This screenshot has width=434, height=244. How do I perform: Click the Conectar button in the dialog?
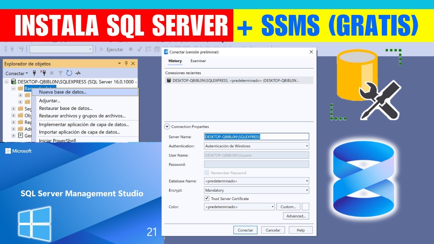(x=245, y=230)
